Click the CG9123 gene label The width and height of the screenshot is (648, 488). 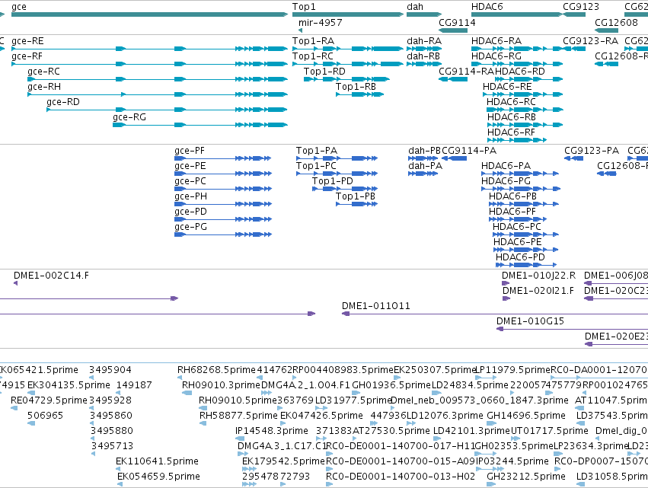coord(581,7)
